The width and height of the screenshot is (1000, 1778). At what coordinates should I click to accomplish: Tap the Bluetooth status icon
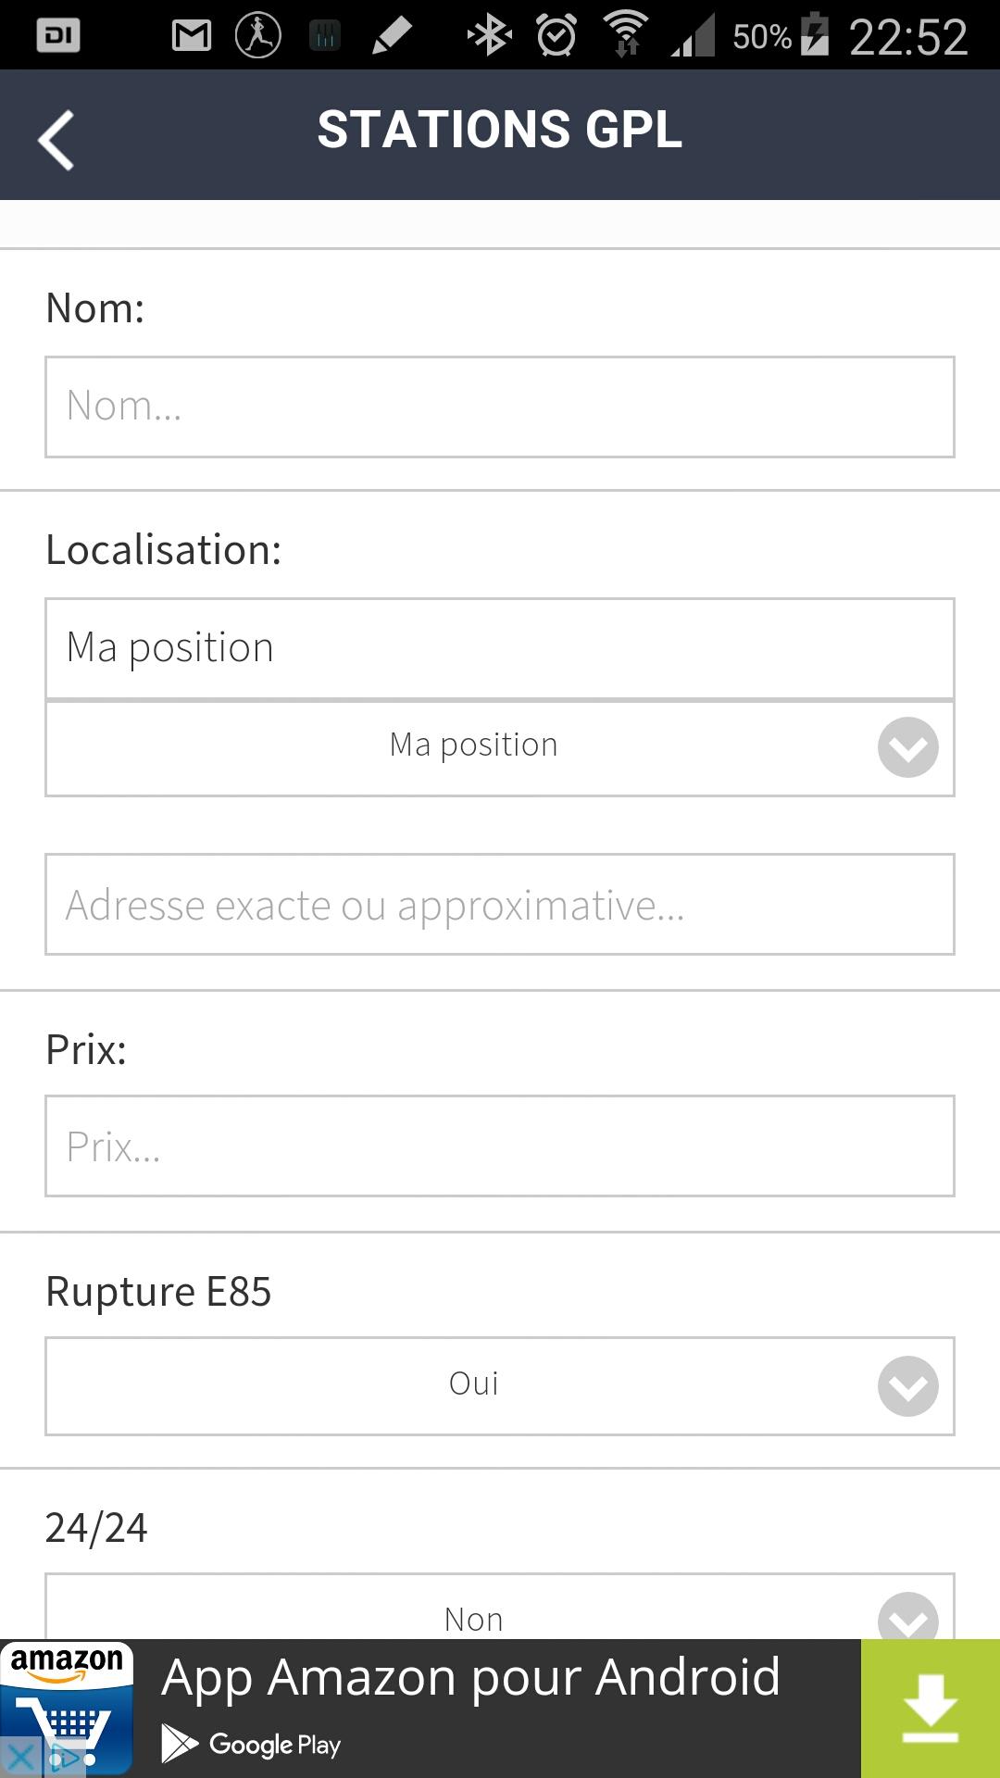pyautogui.click(x=489, y=36)
